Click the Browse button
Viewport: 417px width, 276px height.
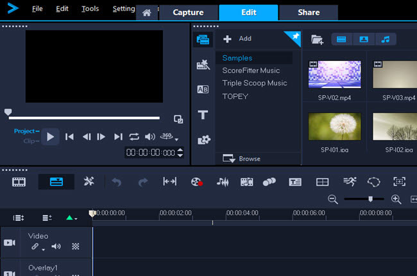point(241,159)
